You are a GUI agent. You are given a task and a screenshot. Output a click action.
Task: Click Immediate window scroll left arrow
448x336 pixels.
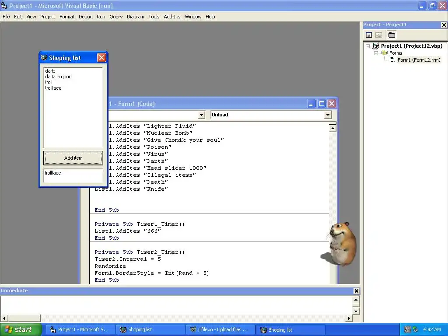(x=4, y=318)
